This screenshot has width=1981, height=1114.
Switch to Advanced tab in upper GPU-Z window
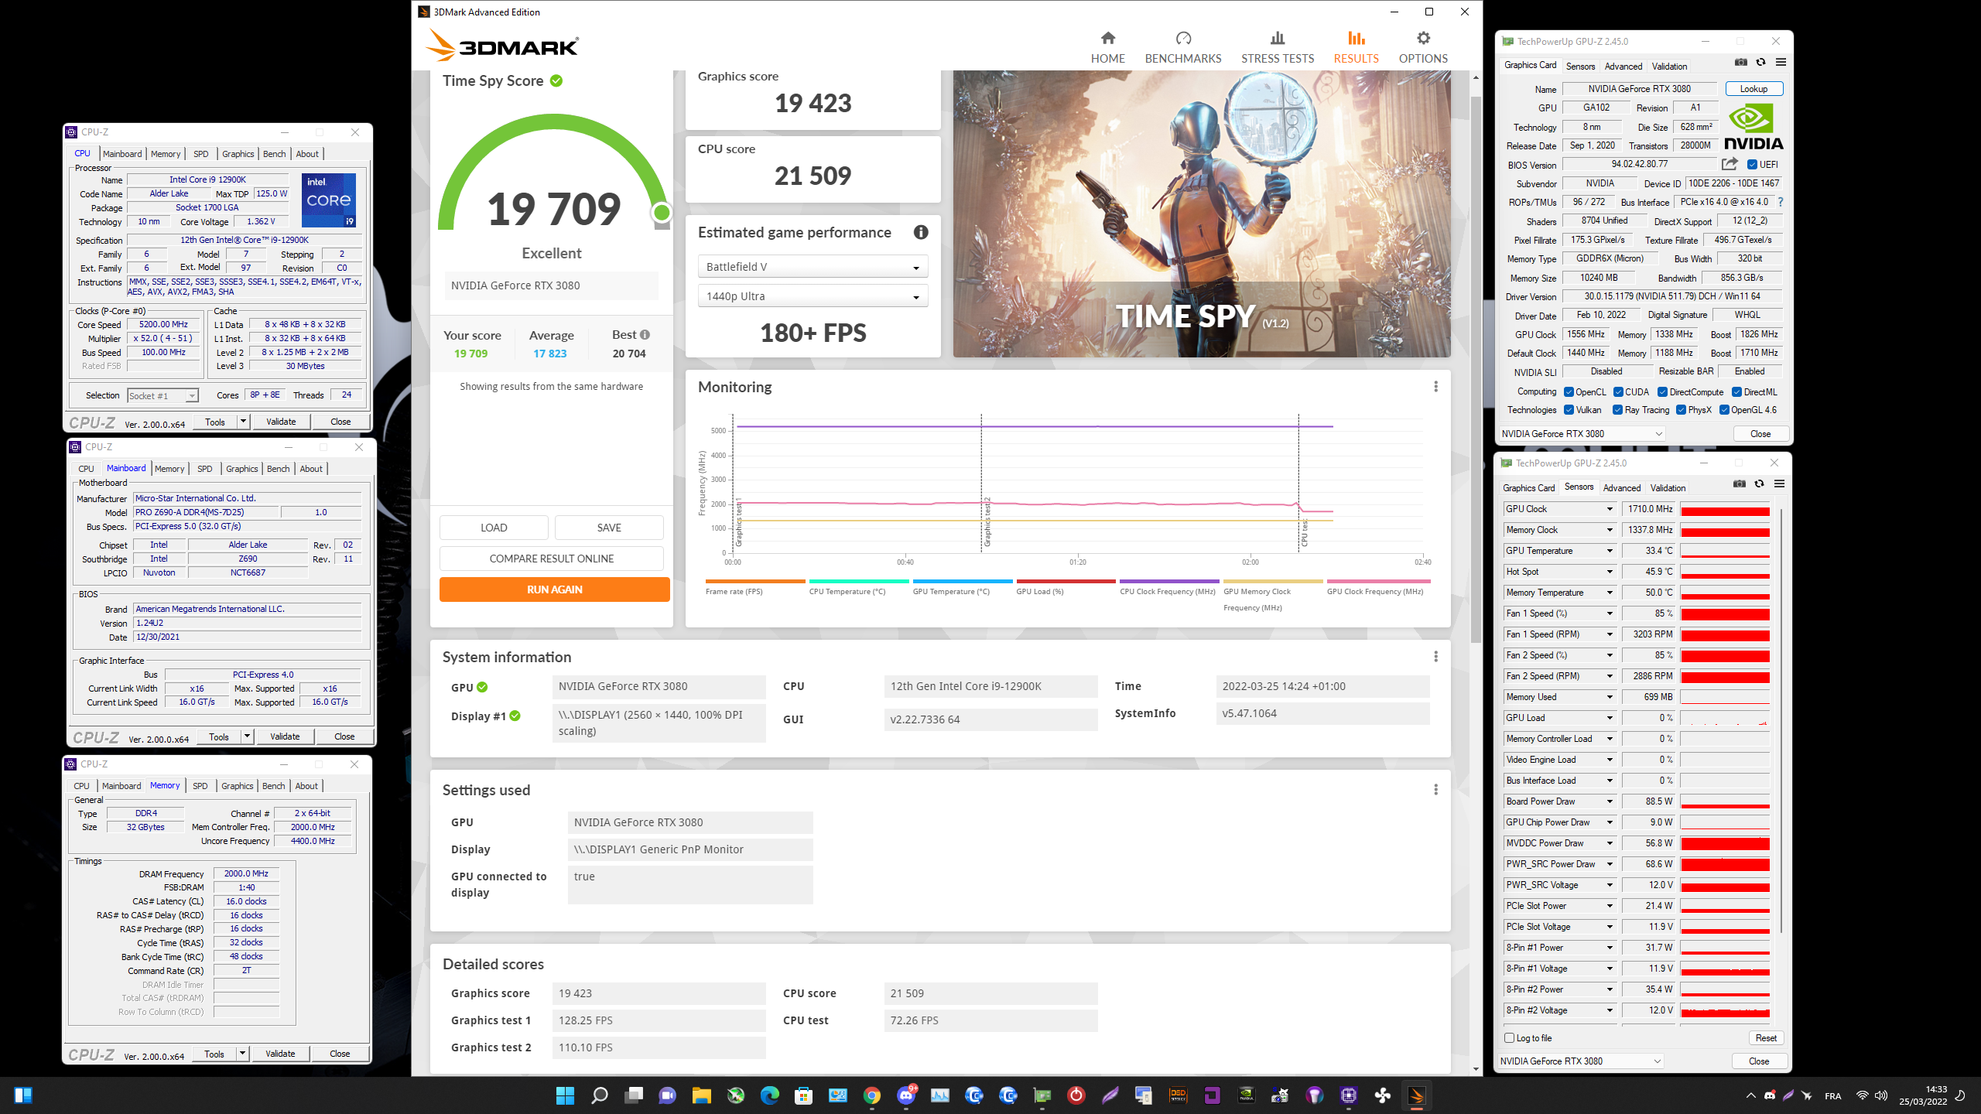1623,67
